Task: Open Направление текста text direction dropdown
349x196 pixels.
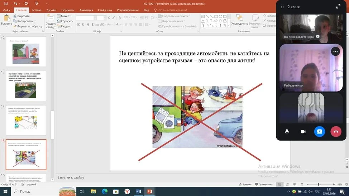Action: (x=174, y=16)
